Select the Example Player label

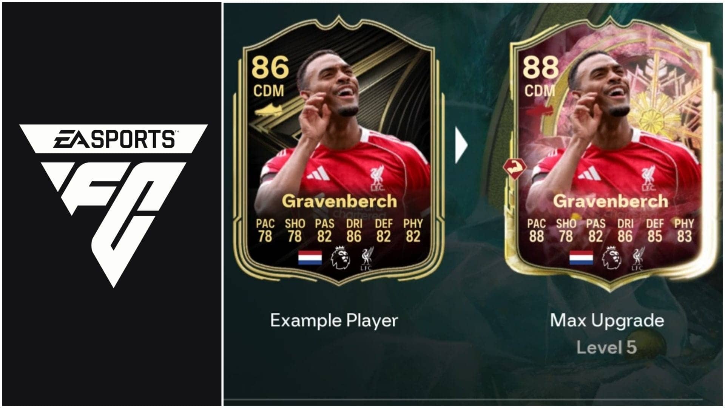coord(334,321)
